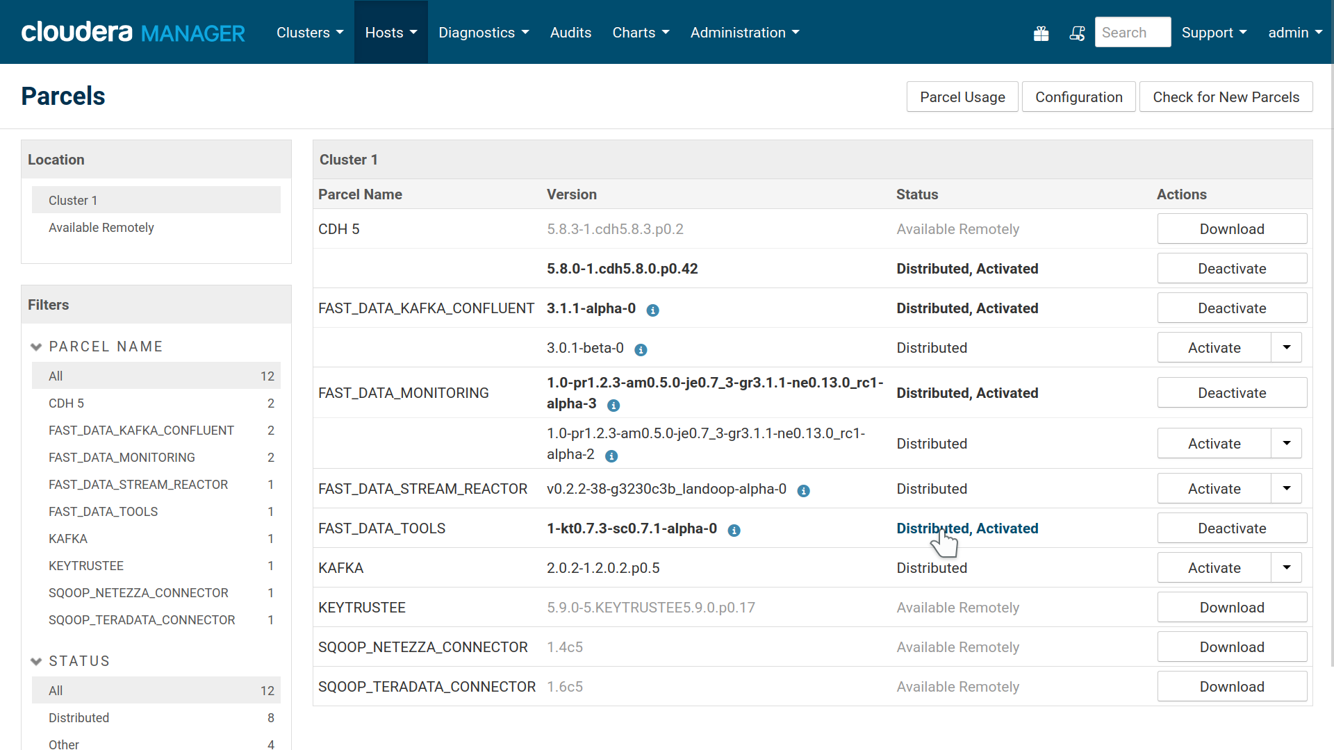Activate Kafka Confluent 3.0.1-beta-0 parcel

tap(1214, 347)
